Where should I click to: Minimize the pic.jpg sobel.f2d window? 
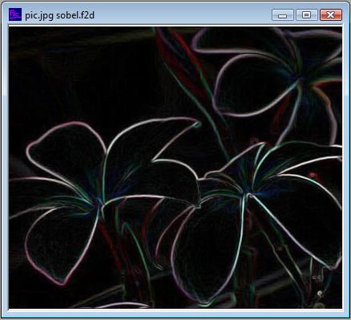283,14
